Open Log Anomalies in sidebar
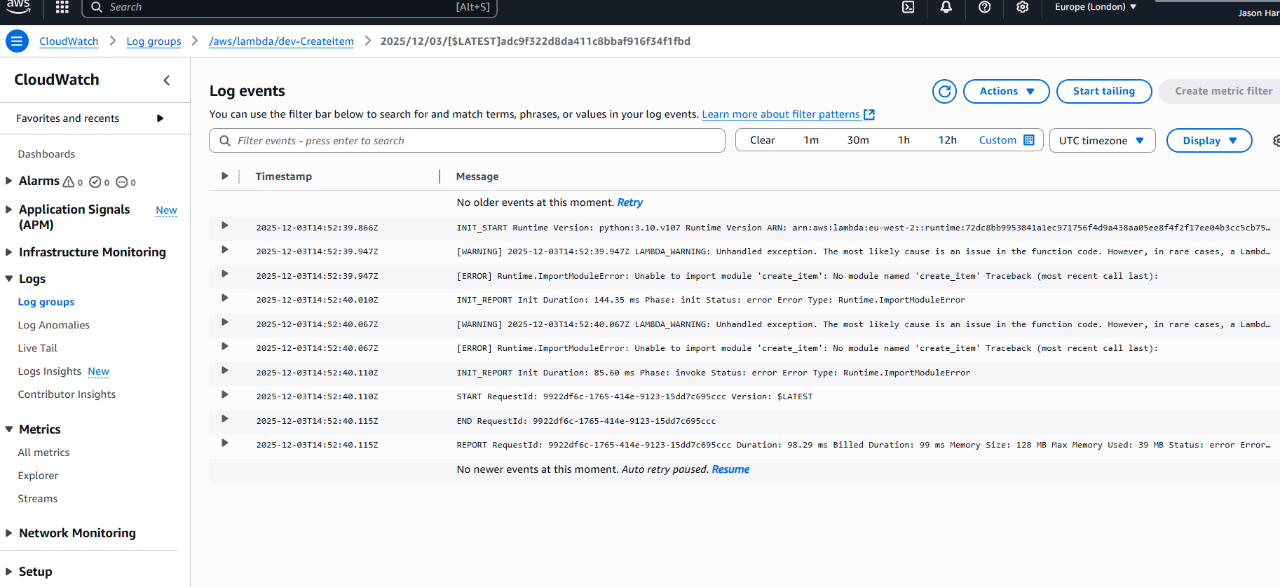This screenshot has height=587, width=1280. [x=54, y=325]
